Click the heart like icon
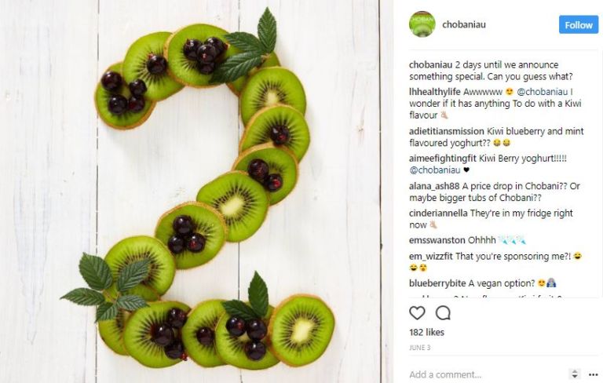The width and height of the screenshot is (603, 383). [417, 313]
